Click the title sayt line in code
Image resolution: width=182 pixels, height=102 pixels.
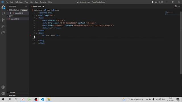[52, 28]
